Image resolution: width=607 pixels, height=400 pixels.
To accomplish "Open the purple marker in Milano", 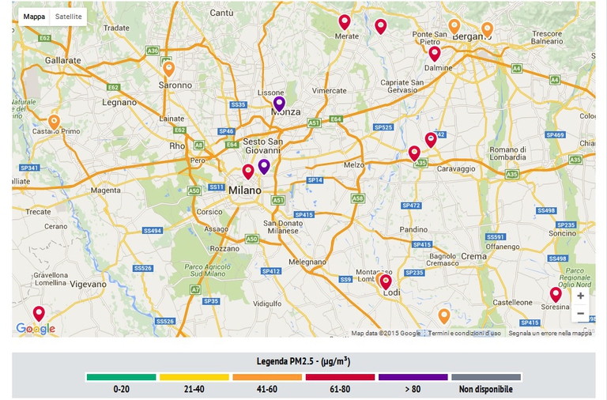I will 264,165.
